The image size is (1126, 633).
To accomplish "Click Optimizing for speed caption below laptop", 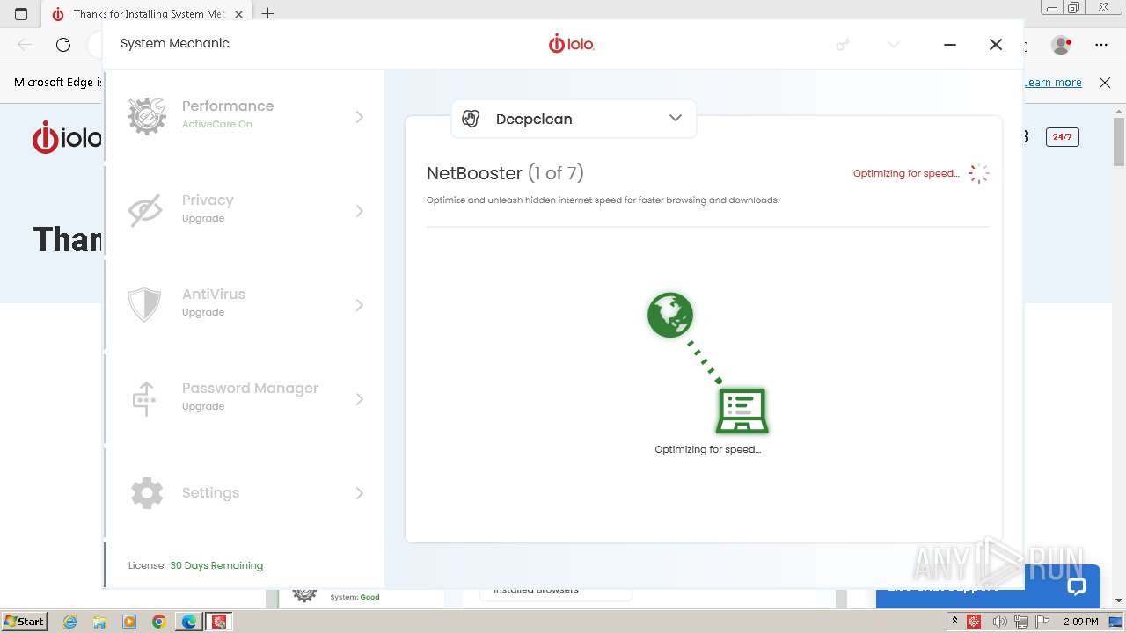I will point(707,449).
